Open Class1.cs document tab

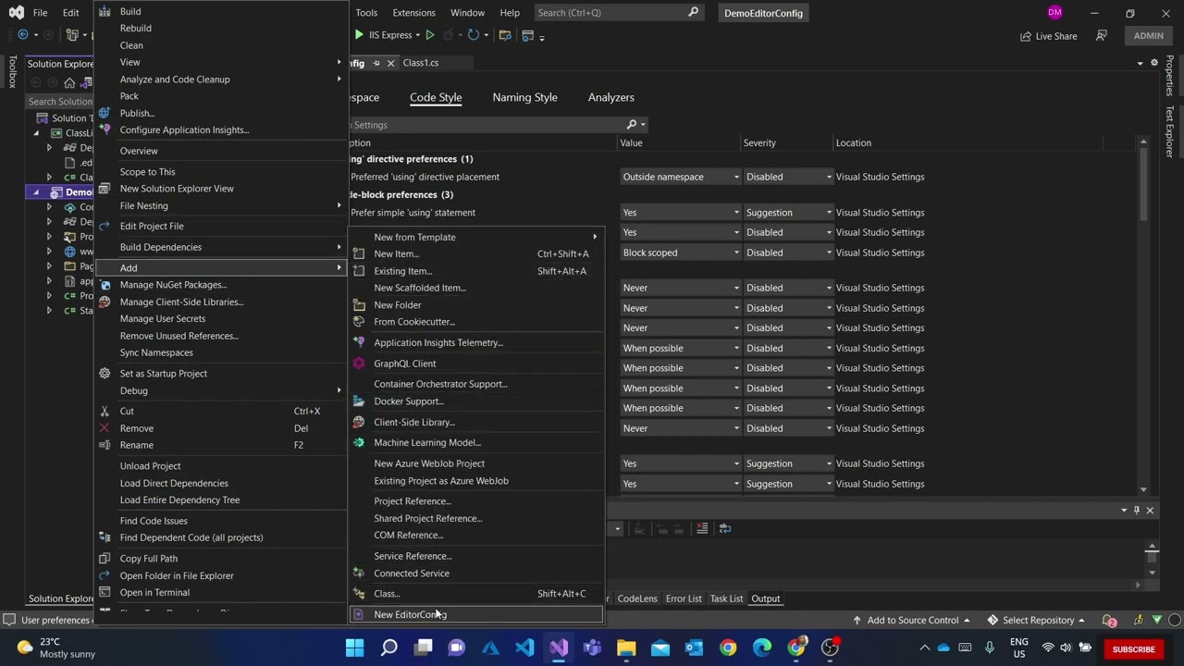click(x=421, y=63)
